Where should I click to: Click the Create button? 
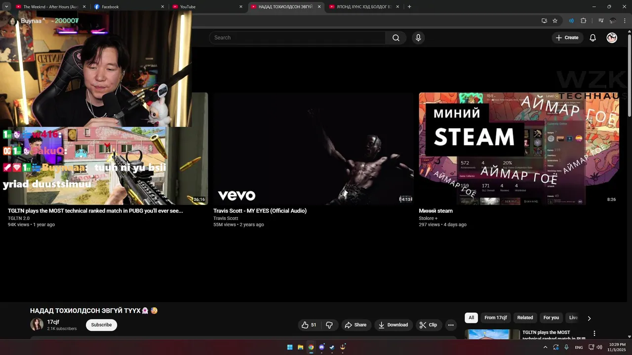(x=567, y=38)
